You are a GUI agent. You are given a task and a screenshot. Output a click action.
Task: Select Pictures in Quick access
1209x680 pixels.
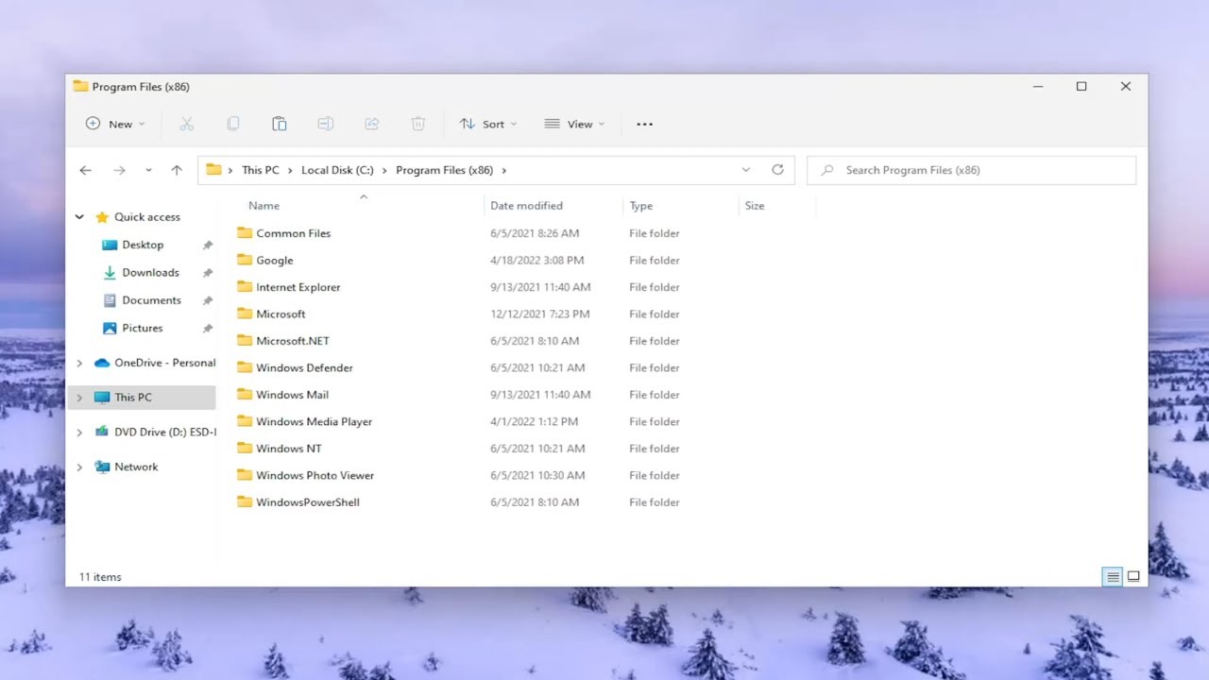coord(143,328)
